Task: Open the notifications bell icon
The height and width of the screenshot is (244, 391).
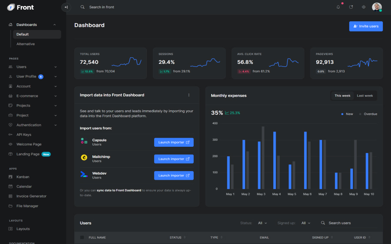Action: (338, 7)
